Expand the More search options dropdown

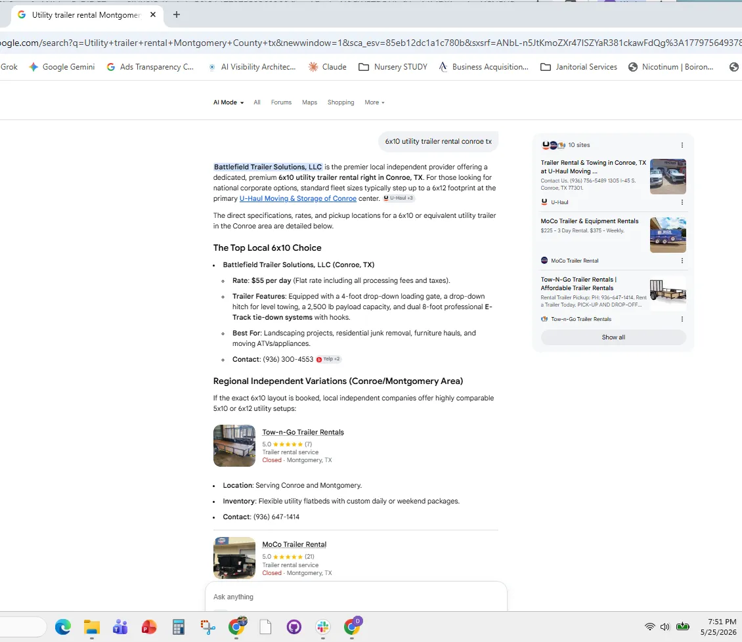point(374,102)
